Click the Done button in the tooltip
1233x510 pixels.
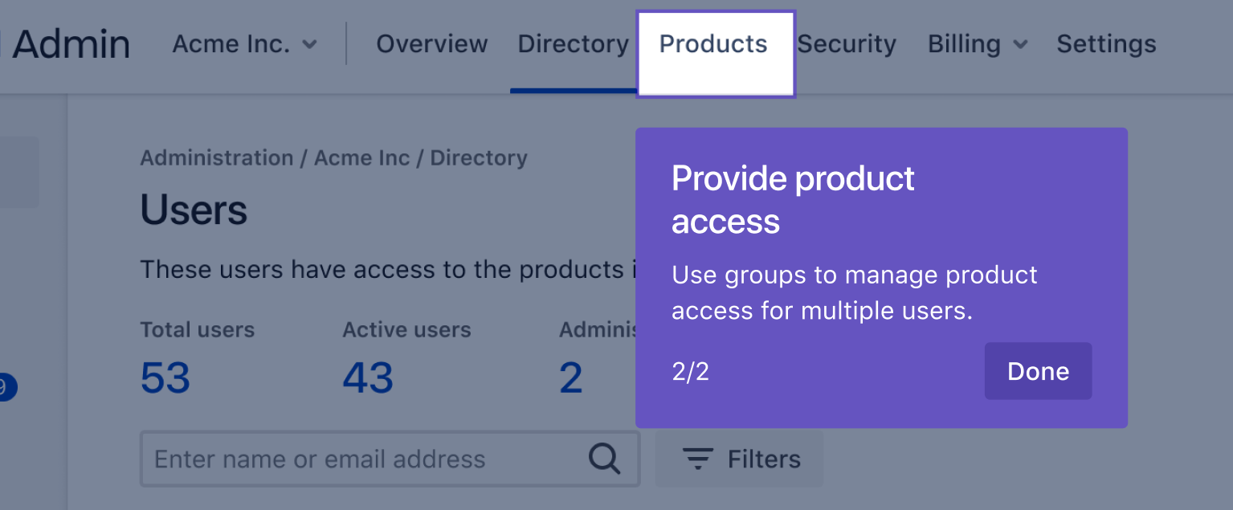point(1038,371)
